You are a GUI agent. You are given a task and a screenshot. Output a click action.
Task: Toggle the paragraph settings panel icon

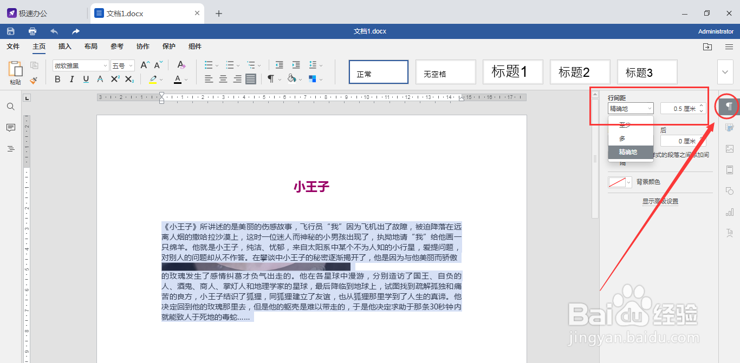tap(727, 107)
